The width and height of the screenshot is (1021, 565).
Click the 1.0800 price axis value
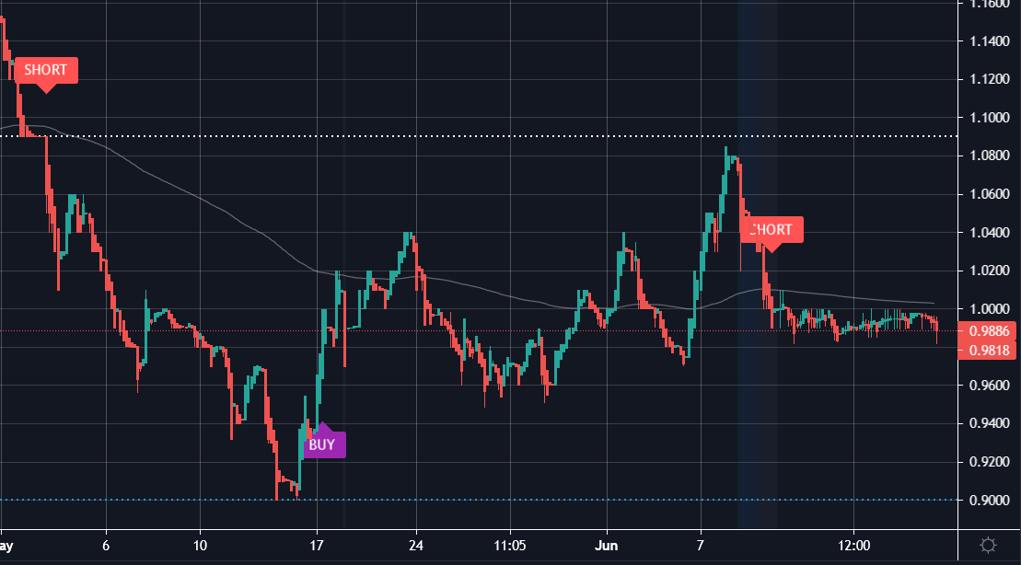click(990, 156)
